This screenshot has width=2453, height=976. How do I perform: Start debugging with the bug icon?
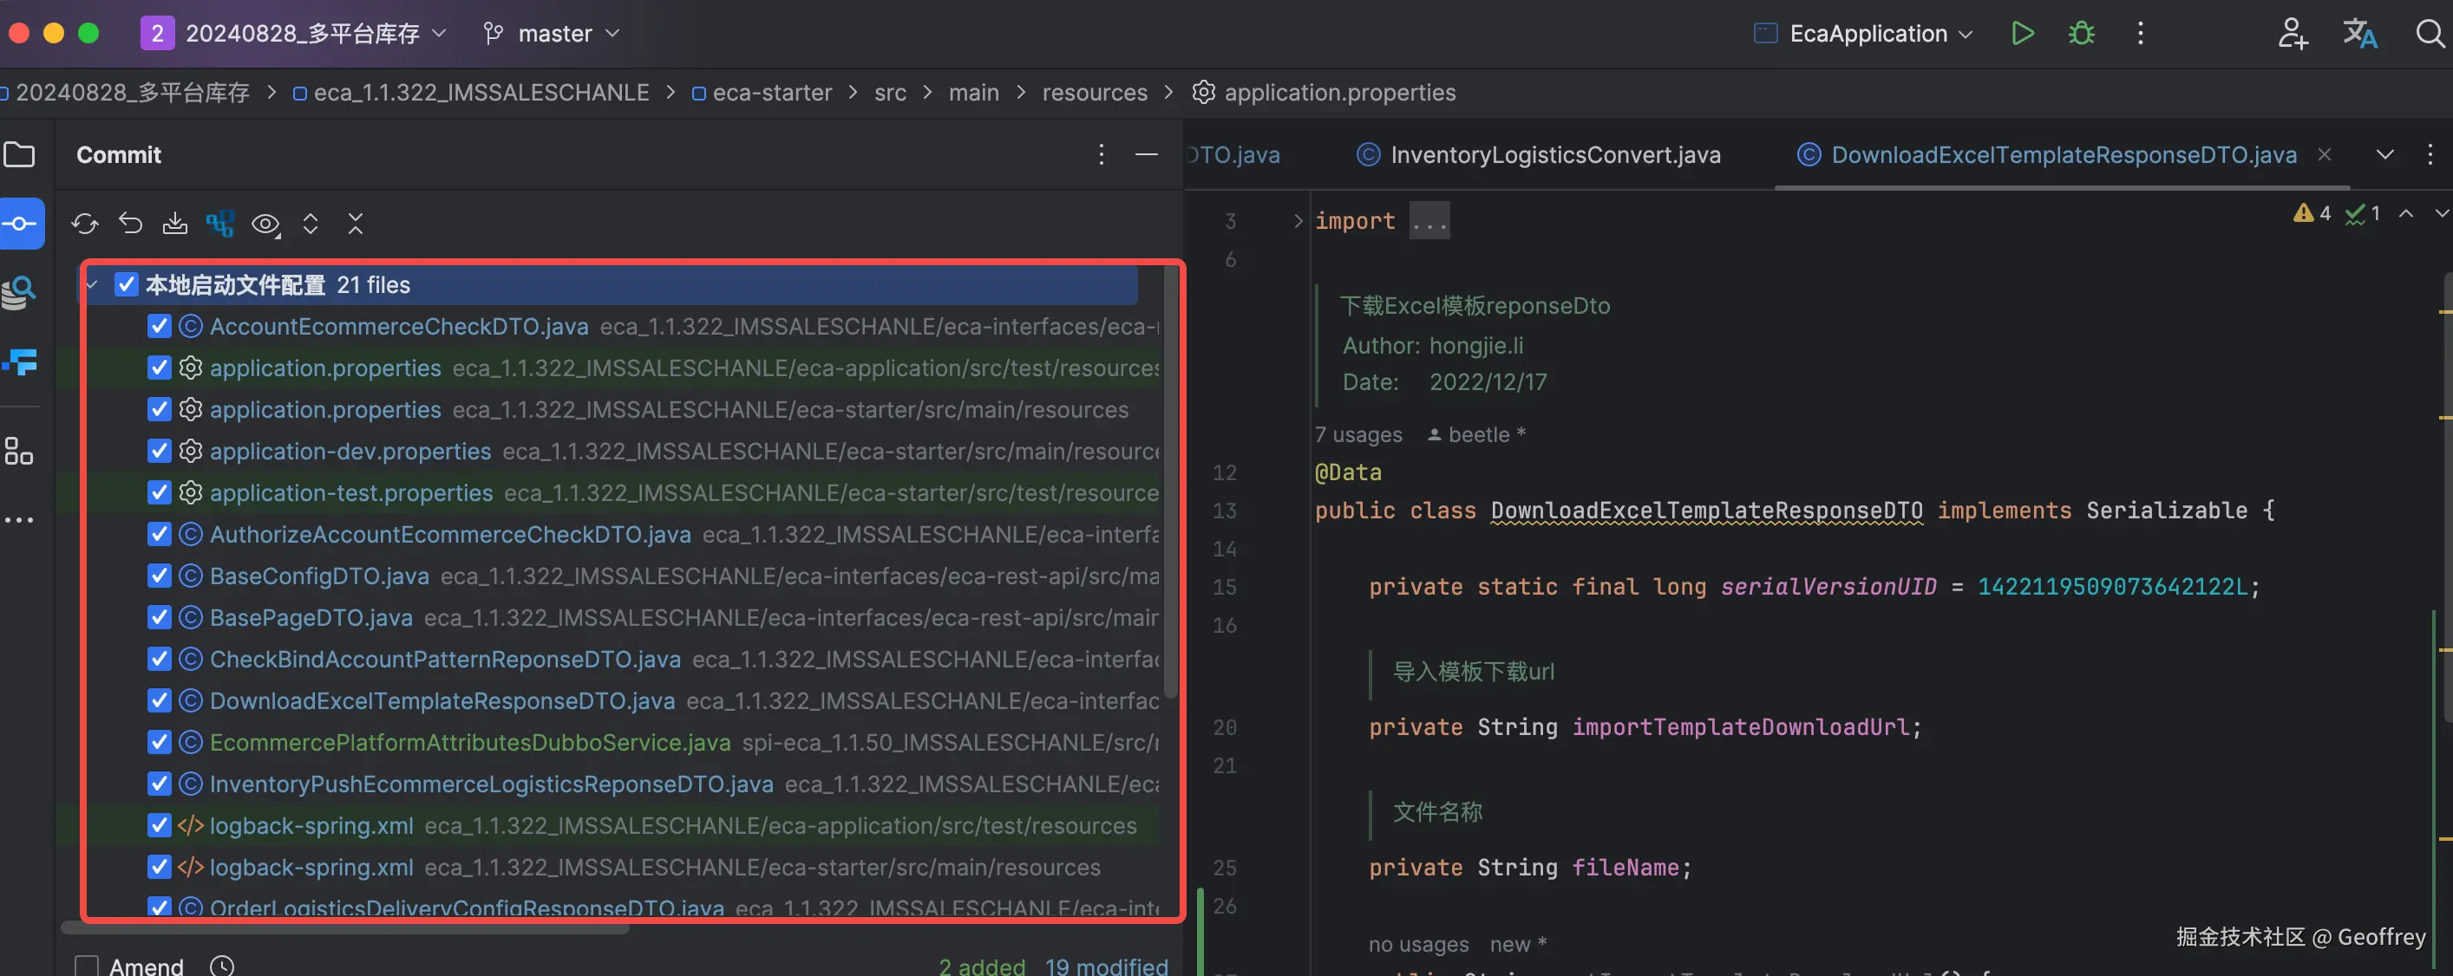click(x=2082, y=33)
